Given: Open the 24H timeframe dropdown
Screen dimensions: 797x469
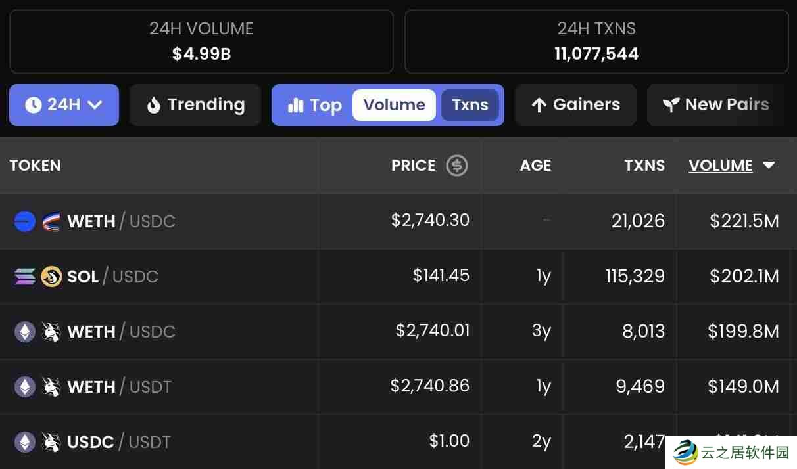Looking at the screenshot, I should pos(64,105).
